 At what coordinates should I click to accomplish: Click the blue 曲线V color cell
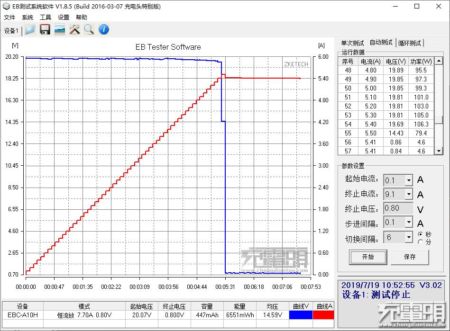(x=300, y=314)
